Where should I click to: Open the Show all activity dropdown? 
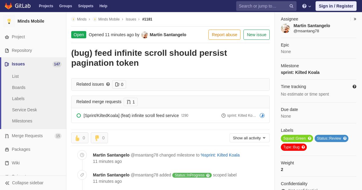point(249,138)
